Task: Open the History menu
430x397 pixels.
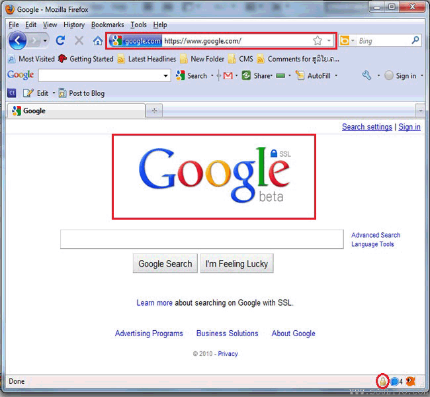Action: (74, 24)
